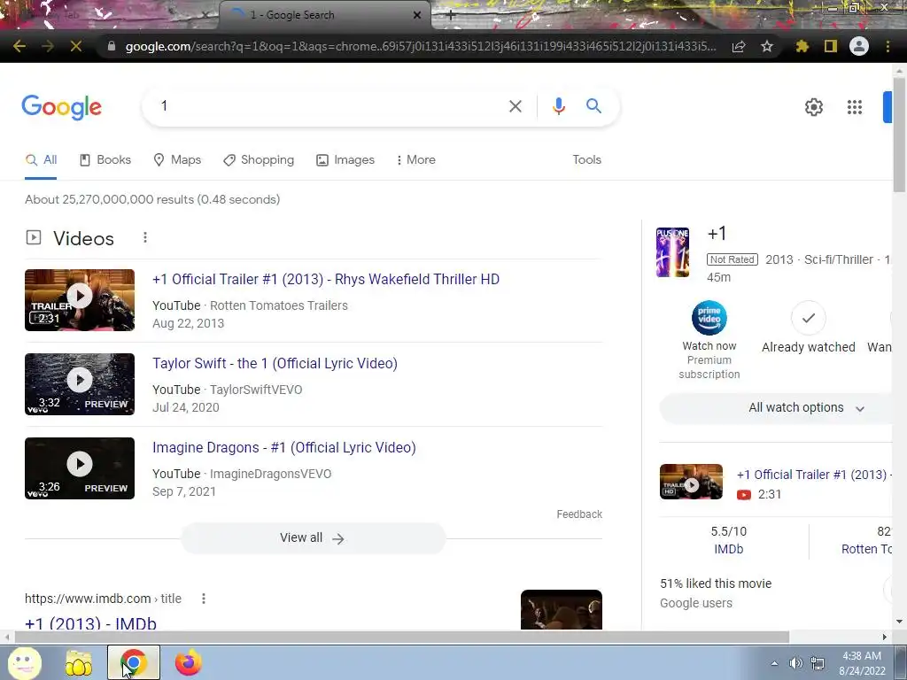
Task: Clear the search box with the X
Action: click(x=515, y=106)
